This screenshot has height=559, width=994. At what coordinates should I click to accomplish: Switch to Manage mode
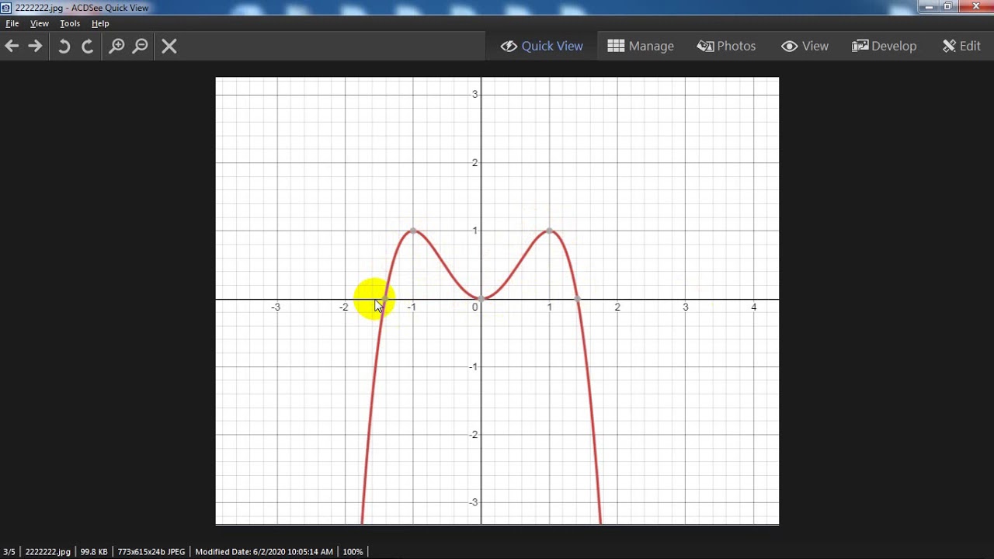[641, 46]
